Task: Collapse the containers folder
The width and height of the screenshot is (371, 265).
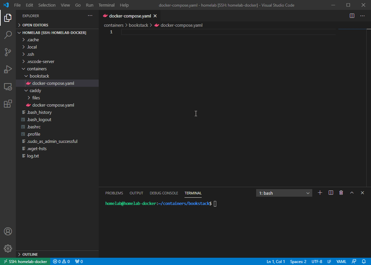Action: coord(57,69)
